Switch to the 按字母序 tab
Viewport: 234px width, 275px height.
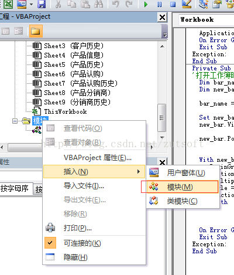[15, 189]
